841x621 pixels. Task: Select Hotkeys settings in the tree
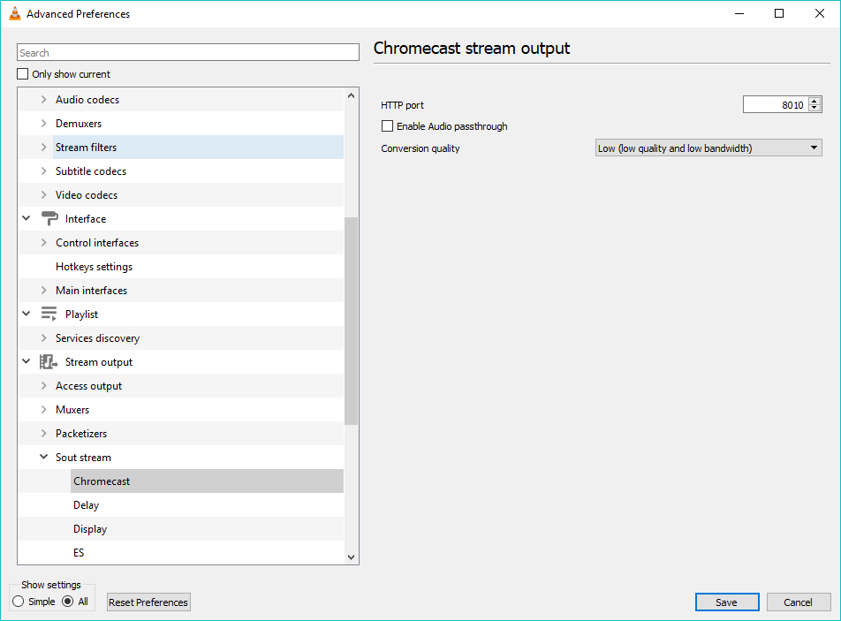[x=94, y=267]
